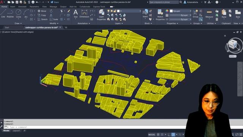Viewport: 243px width, 137px height.
Task: Switch to the Insert ribbon tab
Action: pyautogui.click(x=13, y=7)
